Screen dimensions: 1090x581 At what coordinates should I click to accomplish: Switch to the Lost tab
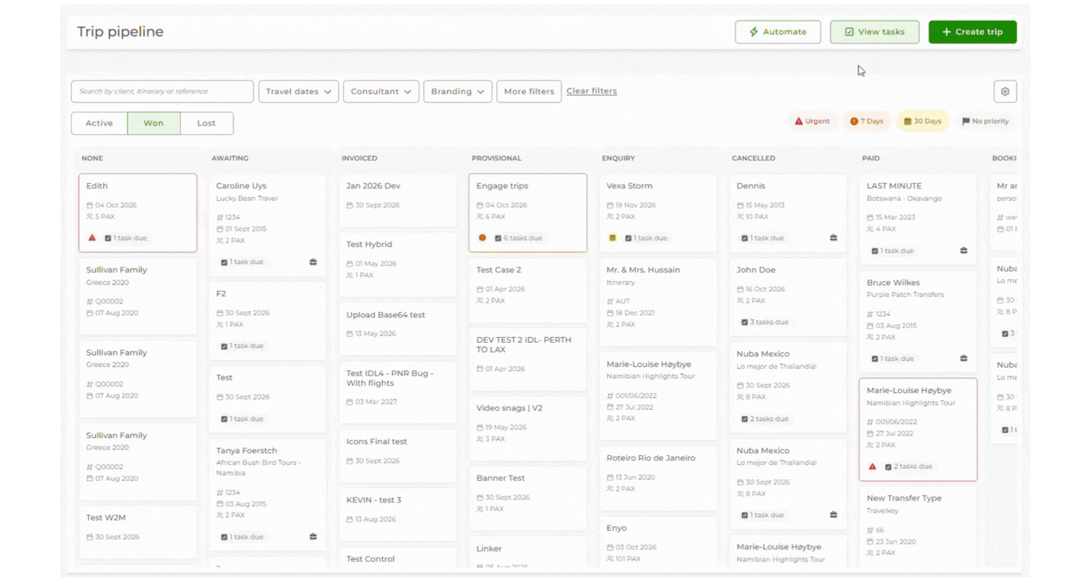(x=206, y=123)
